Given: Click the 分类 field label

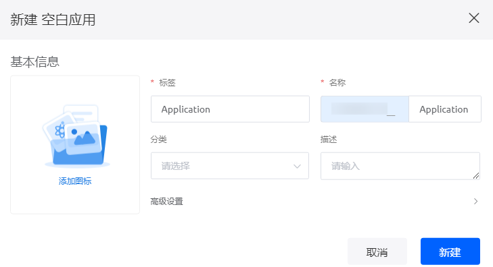Looking at the screenshot, I should click(x=158, y=140).
